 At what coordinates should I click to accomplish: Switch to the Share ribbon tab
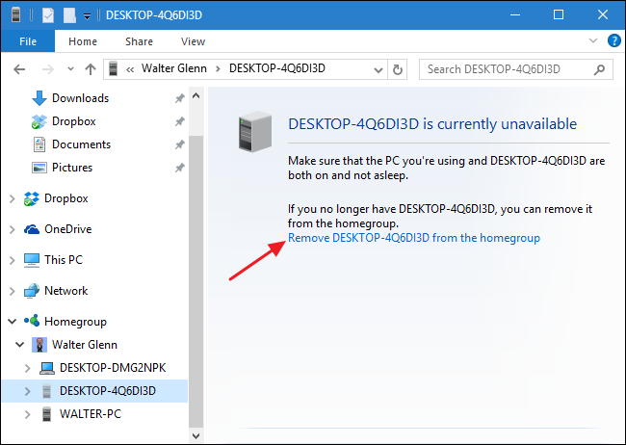(139, 41)
